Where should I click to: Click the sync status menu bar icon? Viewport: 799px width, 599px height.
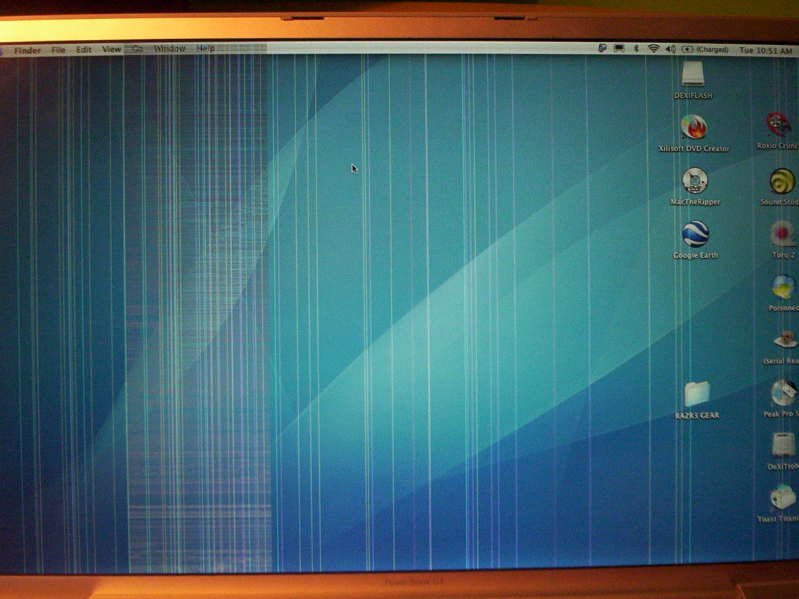(x=603, y=49)
